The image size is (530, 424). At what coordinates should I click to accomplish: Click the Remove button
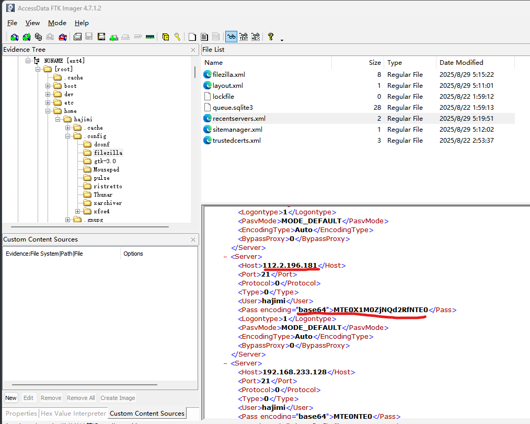(x=51, y=398)
